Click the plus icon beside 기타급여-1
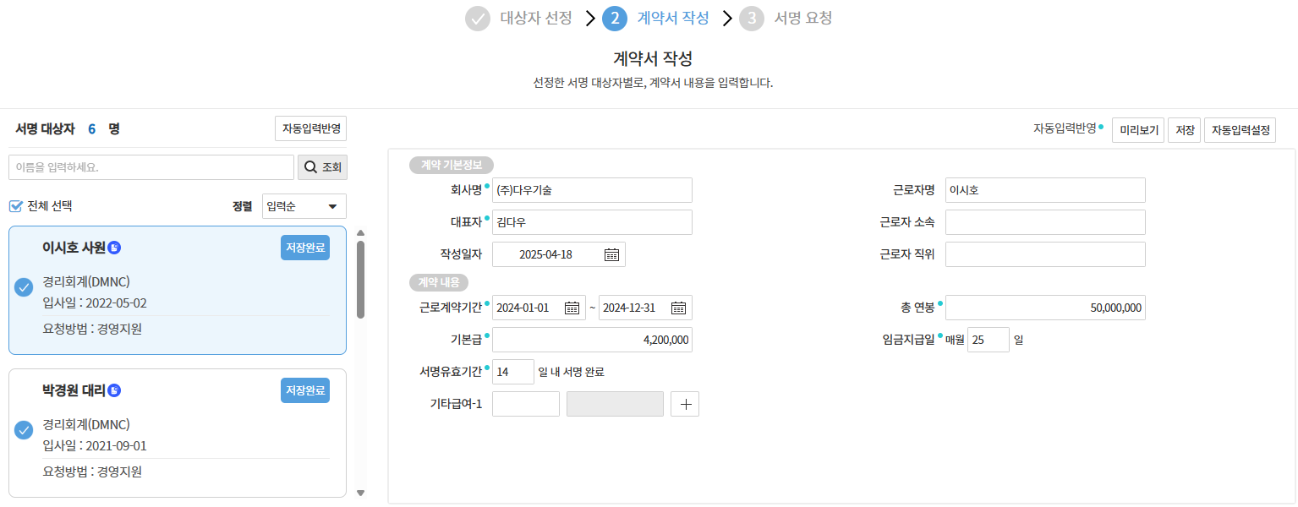 (x=685, y=405)
